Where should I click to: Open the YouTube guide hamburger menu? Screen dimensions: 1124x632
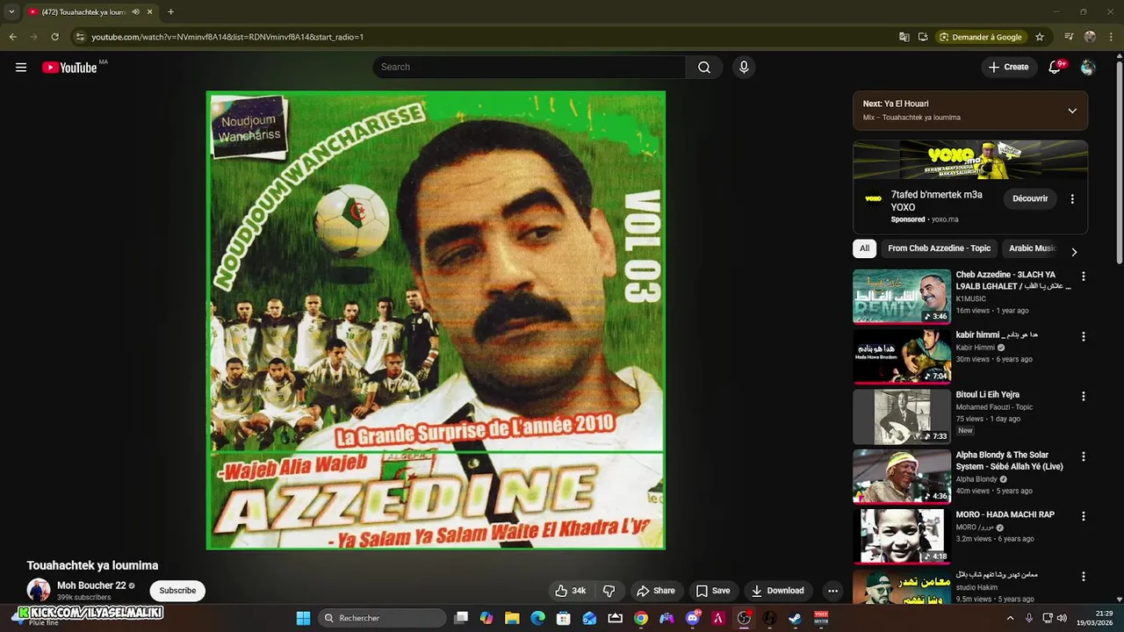click(x=21, y=68)
